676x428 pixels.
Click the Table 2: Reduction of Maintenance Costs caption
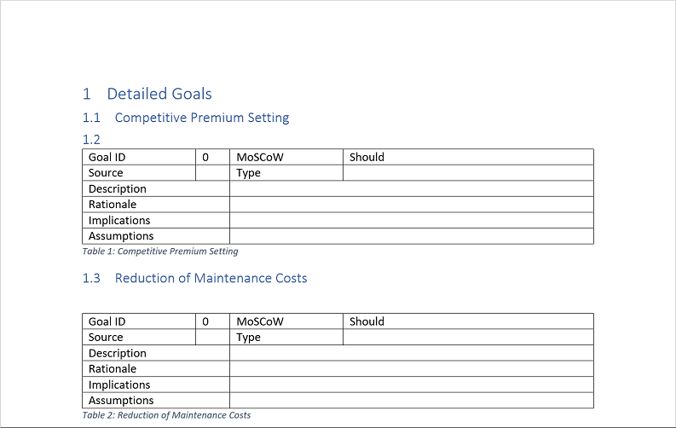pyautogui.click(x=166, y=415)
